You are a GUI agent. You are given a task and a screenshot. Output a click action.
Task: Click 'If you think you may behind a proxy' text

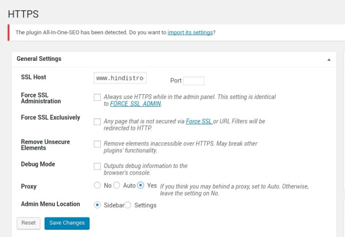[234, 190]
